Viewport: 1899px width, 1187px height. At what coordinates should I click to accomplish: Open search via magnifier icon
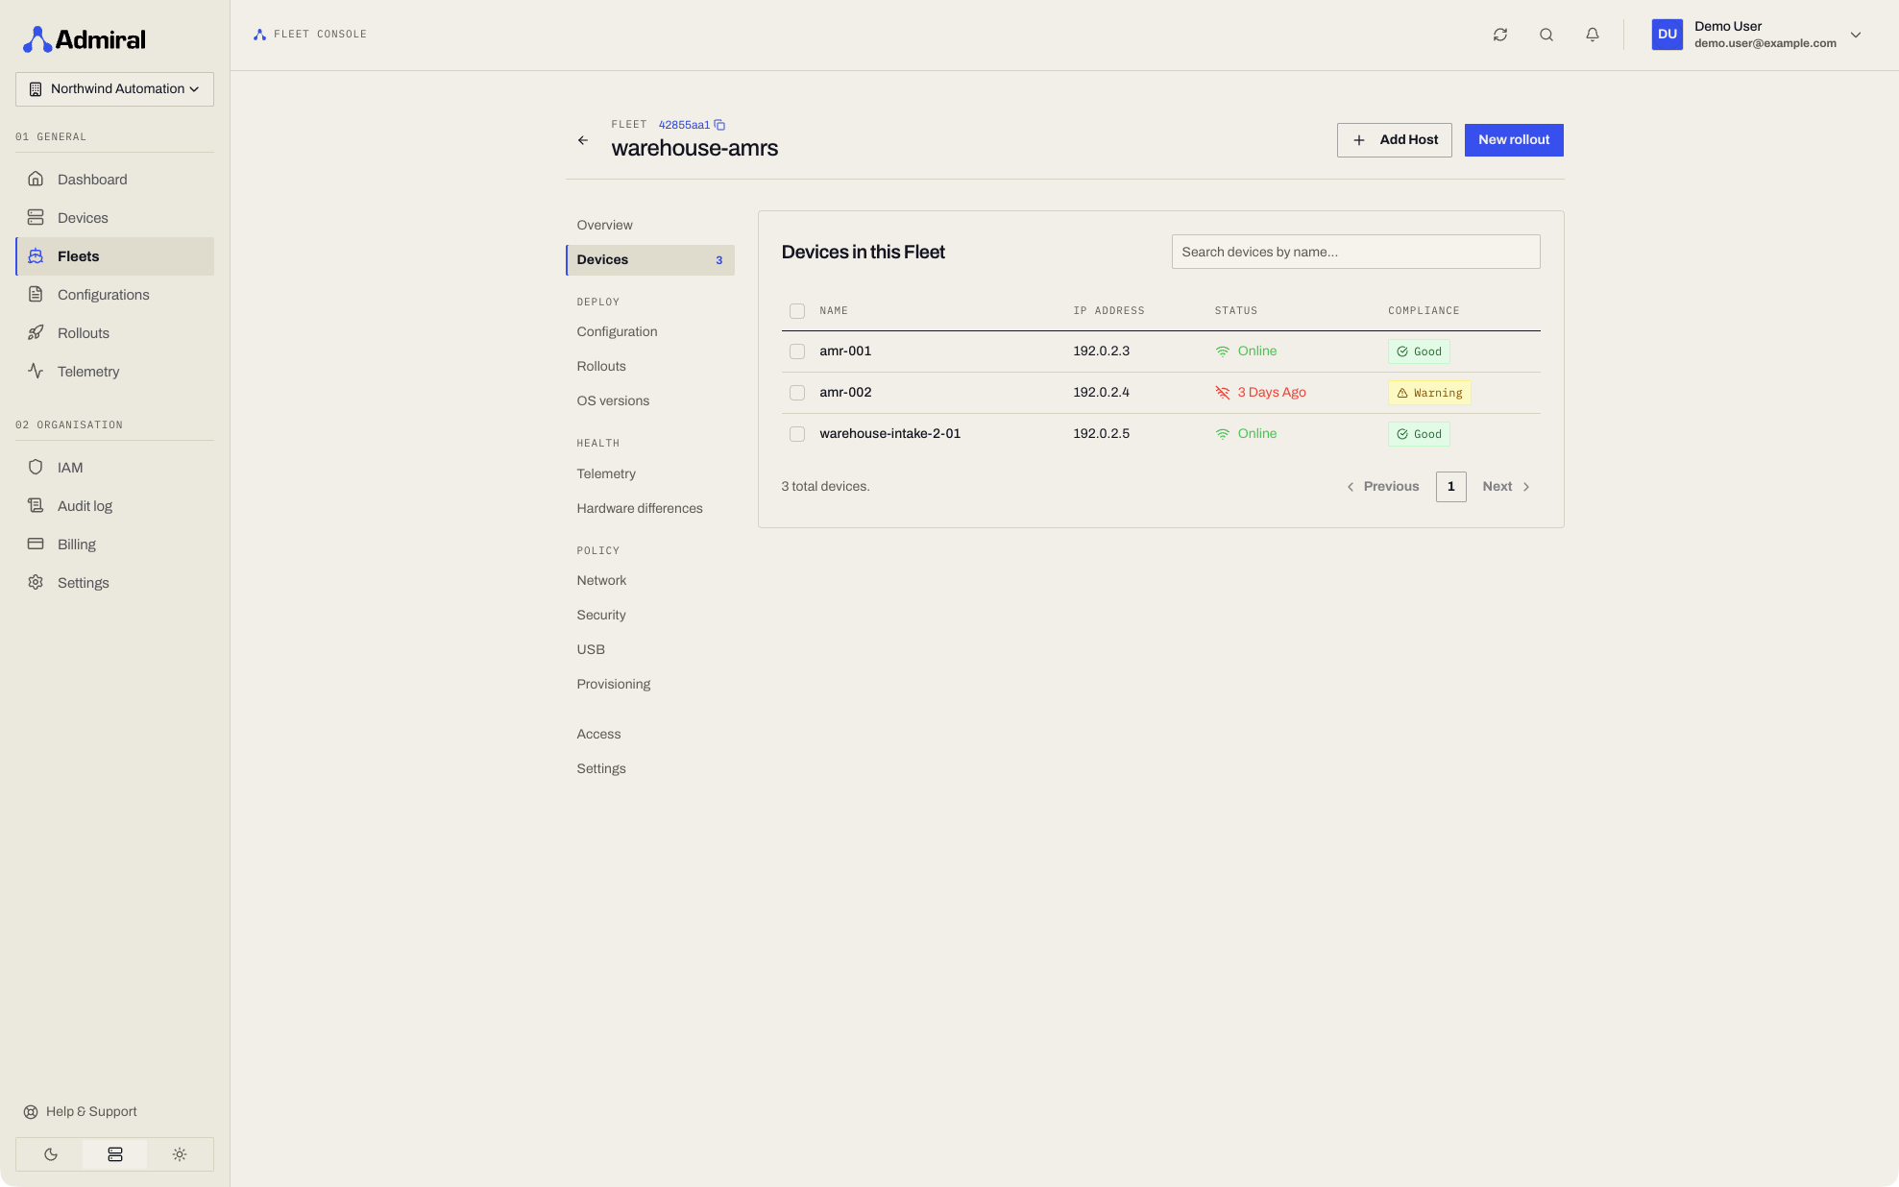[x=1546, y=35]
